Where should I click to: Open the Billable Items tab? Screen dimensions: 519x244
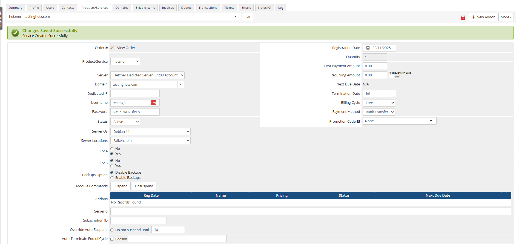click(145, 8)
